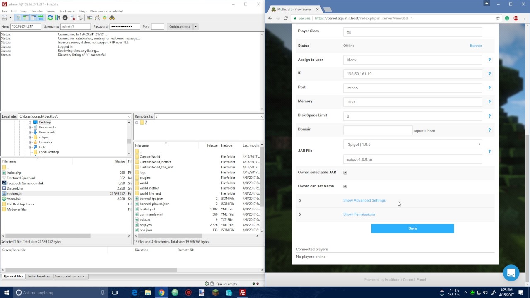Image resolution: width=530 pixels, height=298 pixels.
Task: Reconnect to last server icon
Action: 80,18
